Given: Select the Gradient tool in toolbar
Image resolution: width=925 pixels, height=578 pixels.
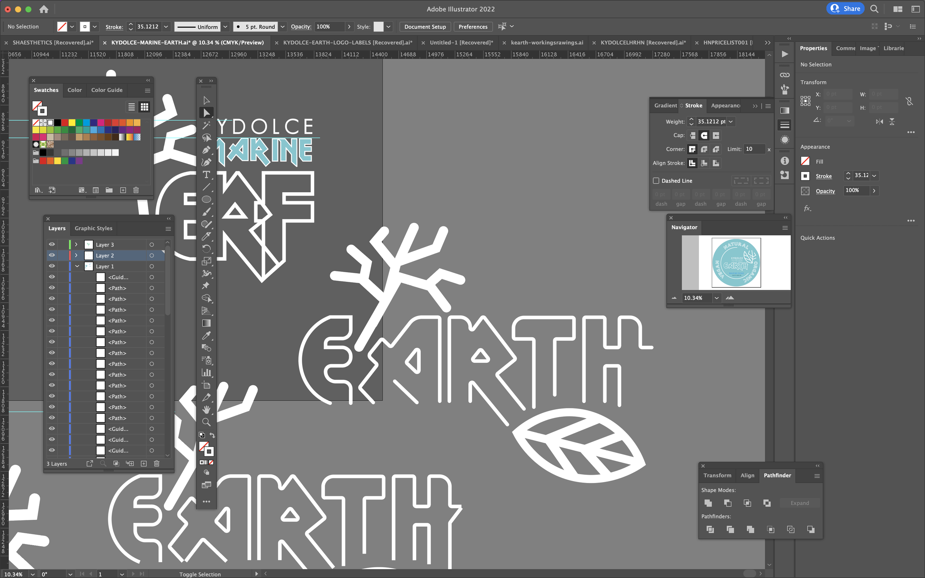Looking at the screenshot, I should point(206,324).
